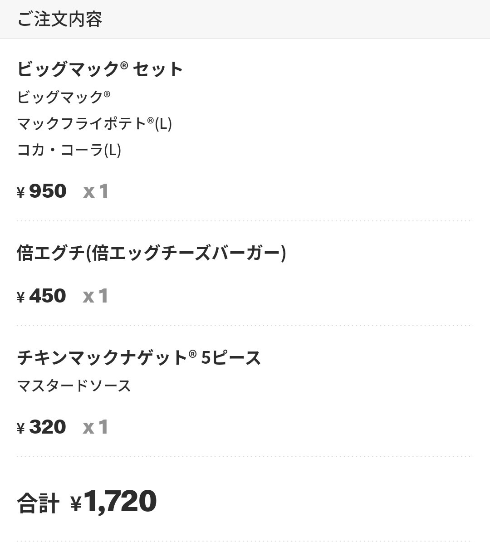The image size is (490, 542).
Task: Open the 倍エグチ(倍エッグチーズバーガー) item
Action: pyautogui.click(x=152, y=253)
